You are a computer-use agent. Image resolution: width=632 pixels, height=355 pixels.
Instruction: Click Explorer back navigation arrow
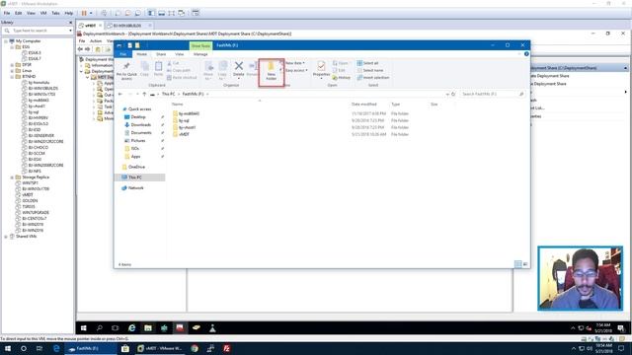click(120, 94)
